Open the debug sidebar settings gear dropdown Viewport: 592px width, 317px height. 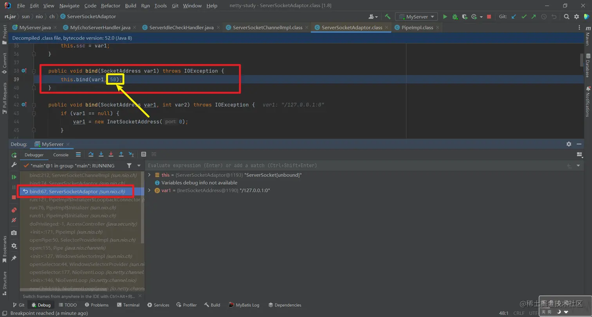(14, 246)
